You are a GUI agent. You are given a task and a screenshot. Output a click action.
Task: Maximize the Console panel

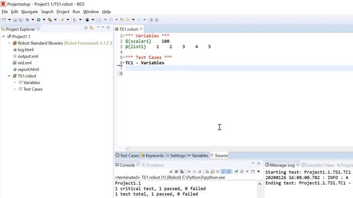tap(259, 163)
